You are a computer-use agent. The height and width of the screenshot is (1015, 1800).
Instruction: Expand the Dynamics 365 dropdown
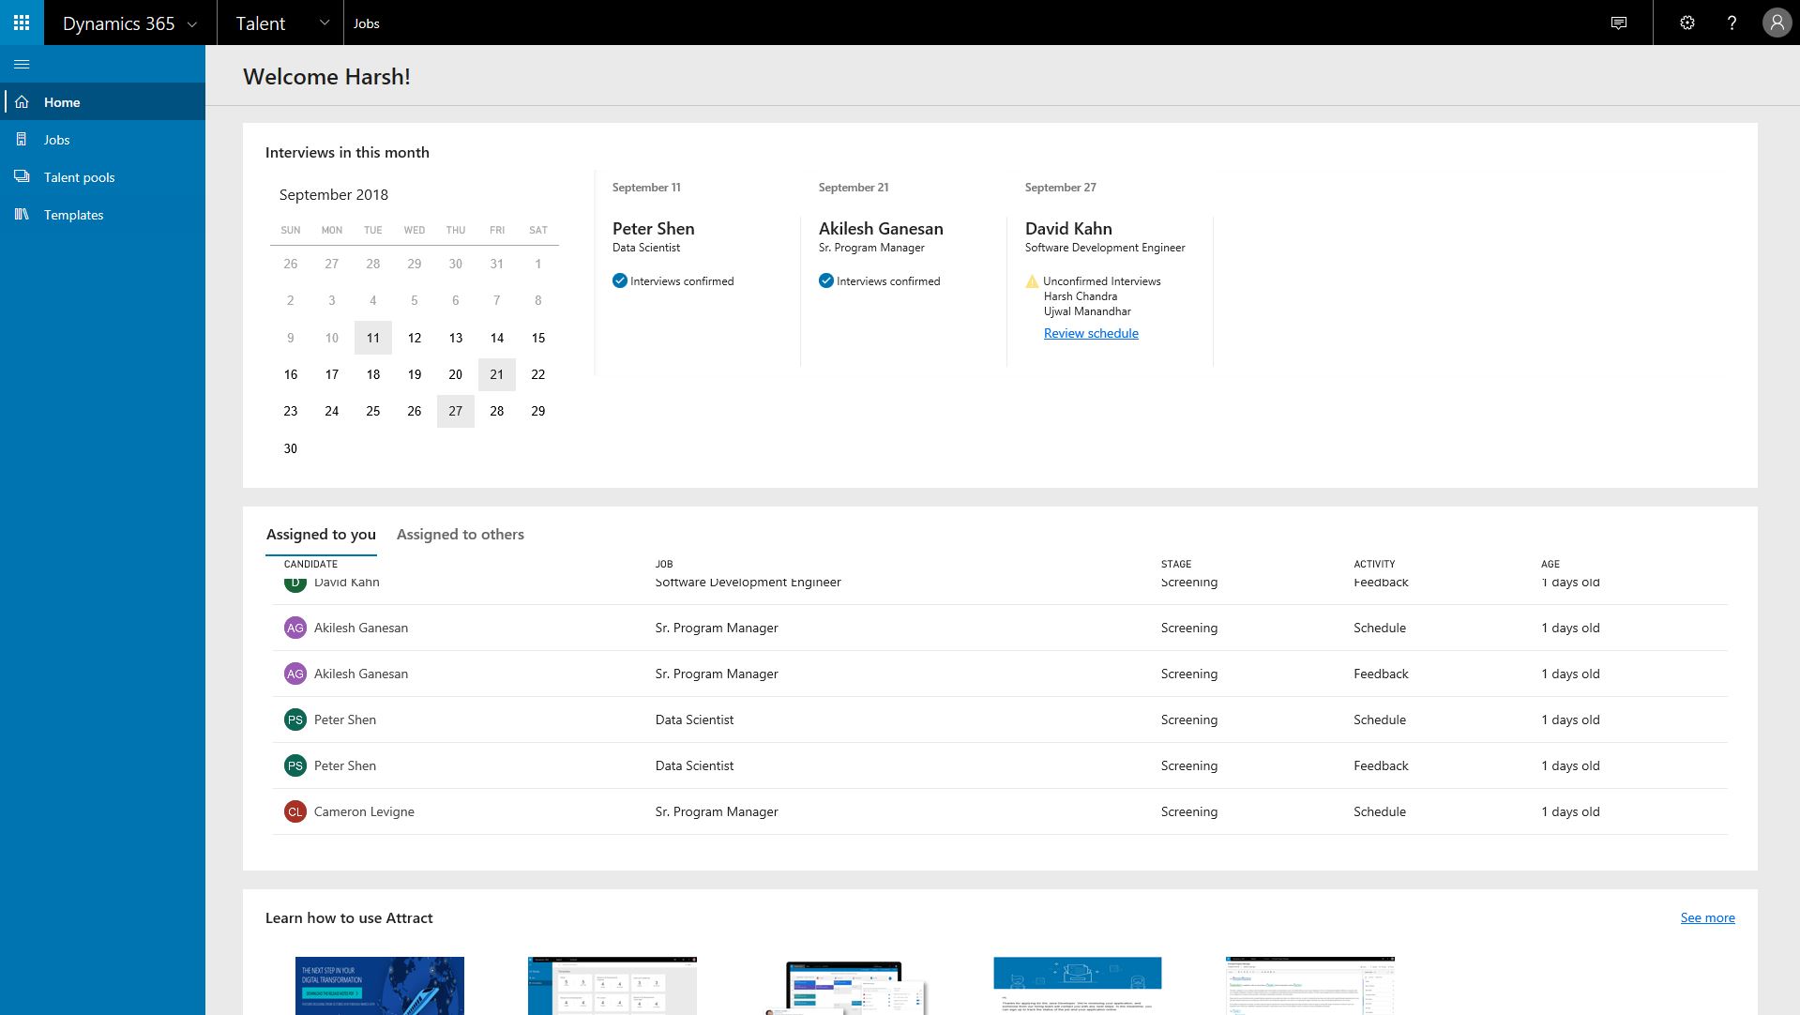coord(192,24)
